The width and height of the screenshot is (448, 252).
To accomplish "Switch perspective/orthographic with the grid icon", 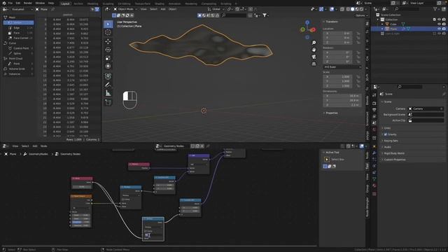I will click(x=314, y=64).
